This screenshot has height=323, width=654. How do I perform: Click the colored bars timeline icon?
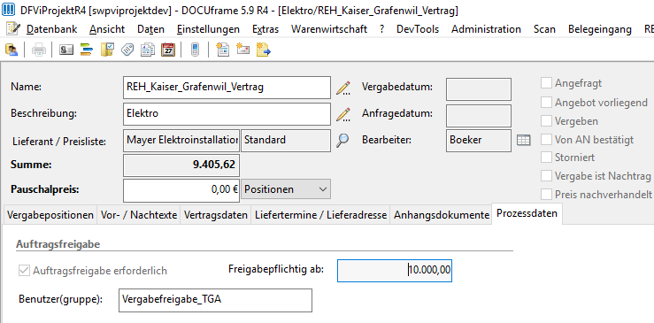pos(87,50)
